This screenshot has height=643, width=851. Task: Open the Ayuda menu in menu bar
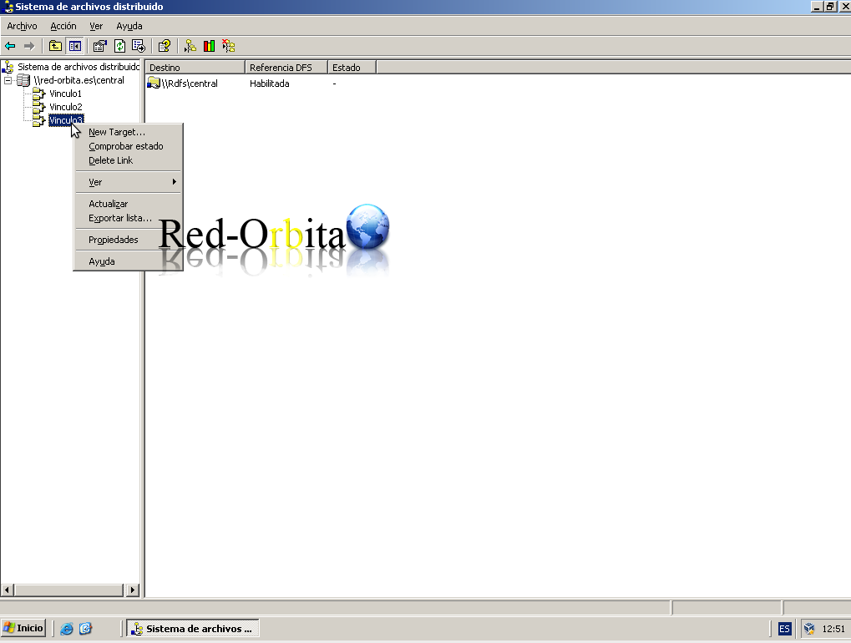point(129,26)
